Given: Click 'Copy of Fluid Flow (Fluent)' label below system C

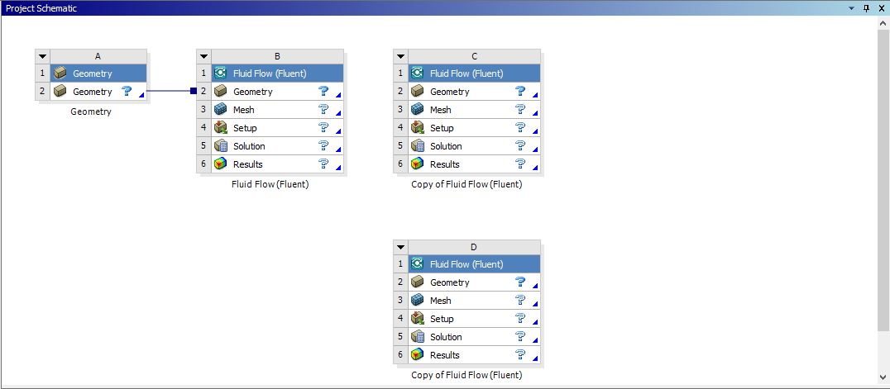Looking at the screenshot, I should 467,183.
